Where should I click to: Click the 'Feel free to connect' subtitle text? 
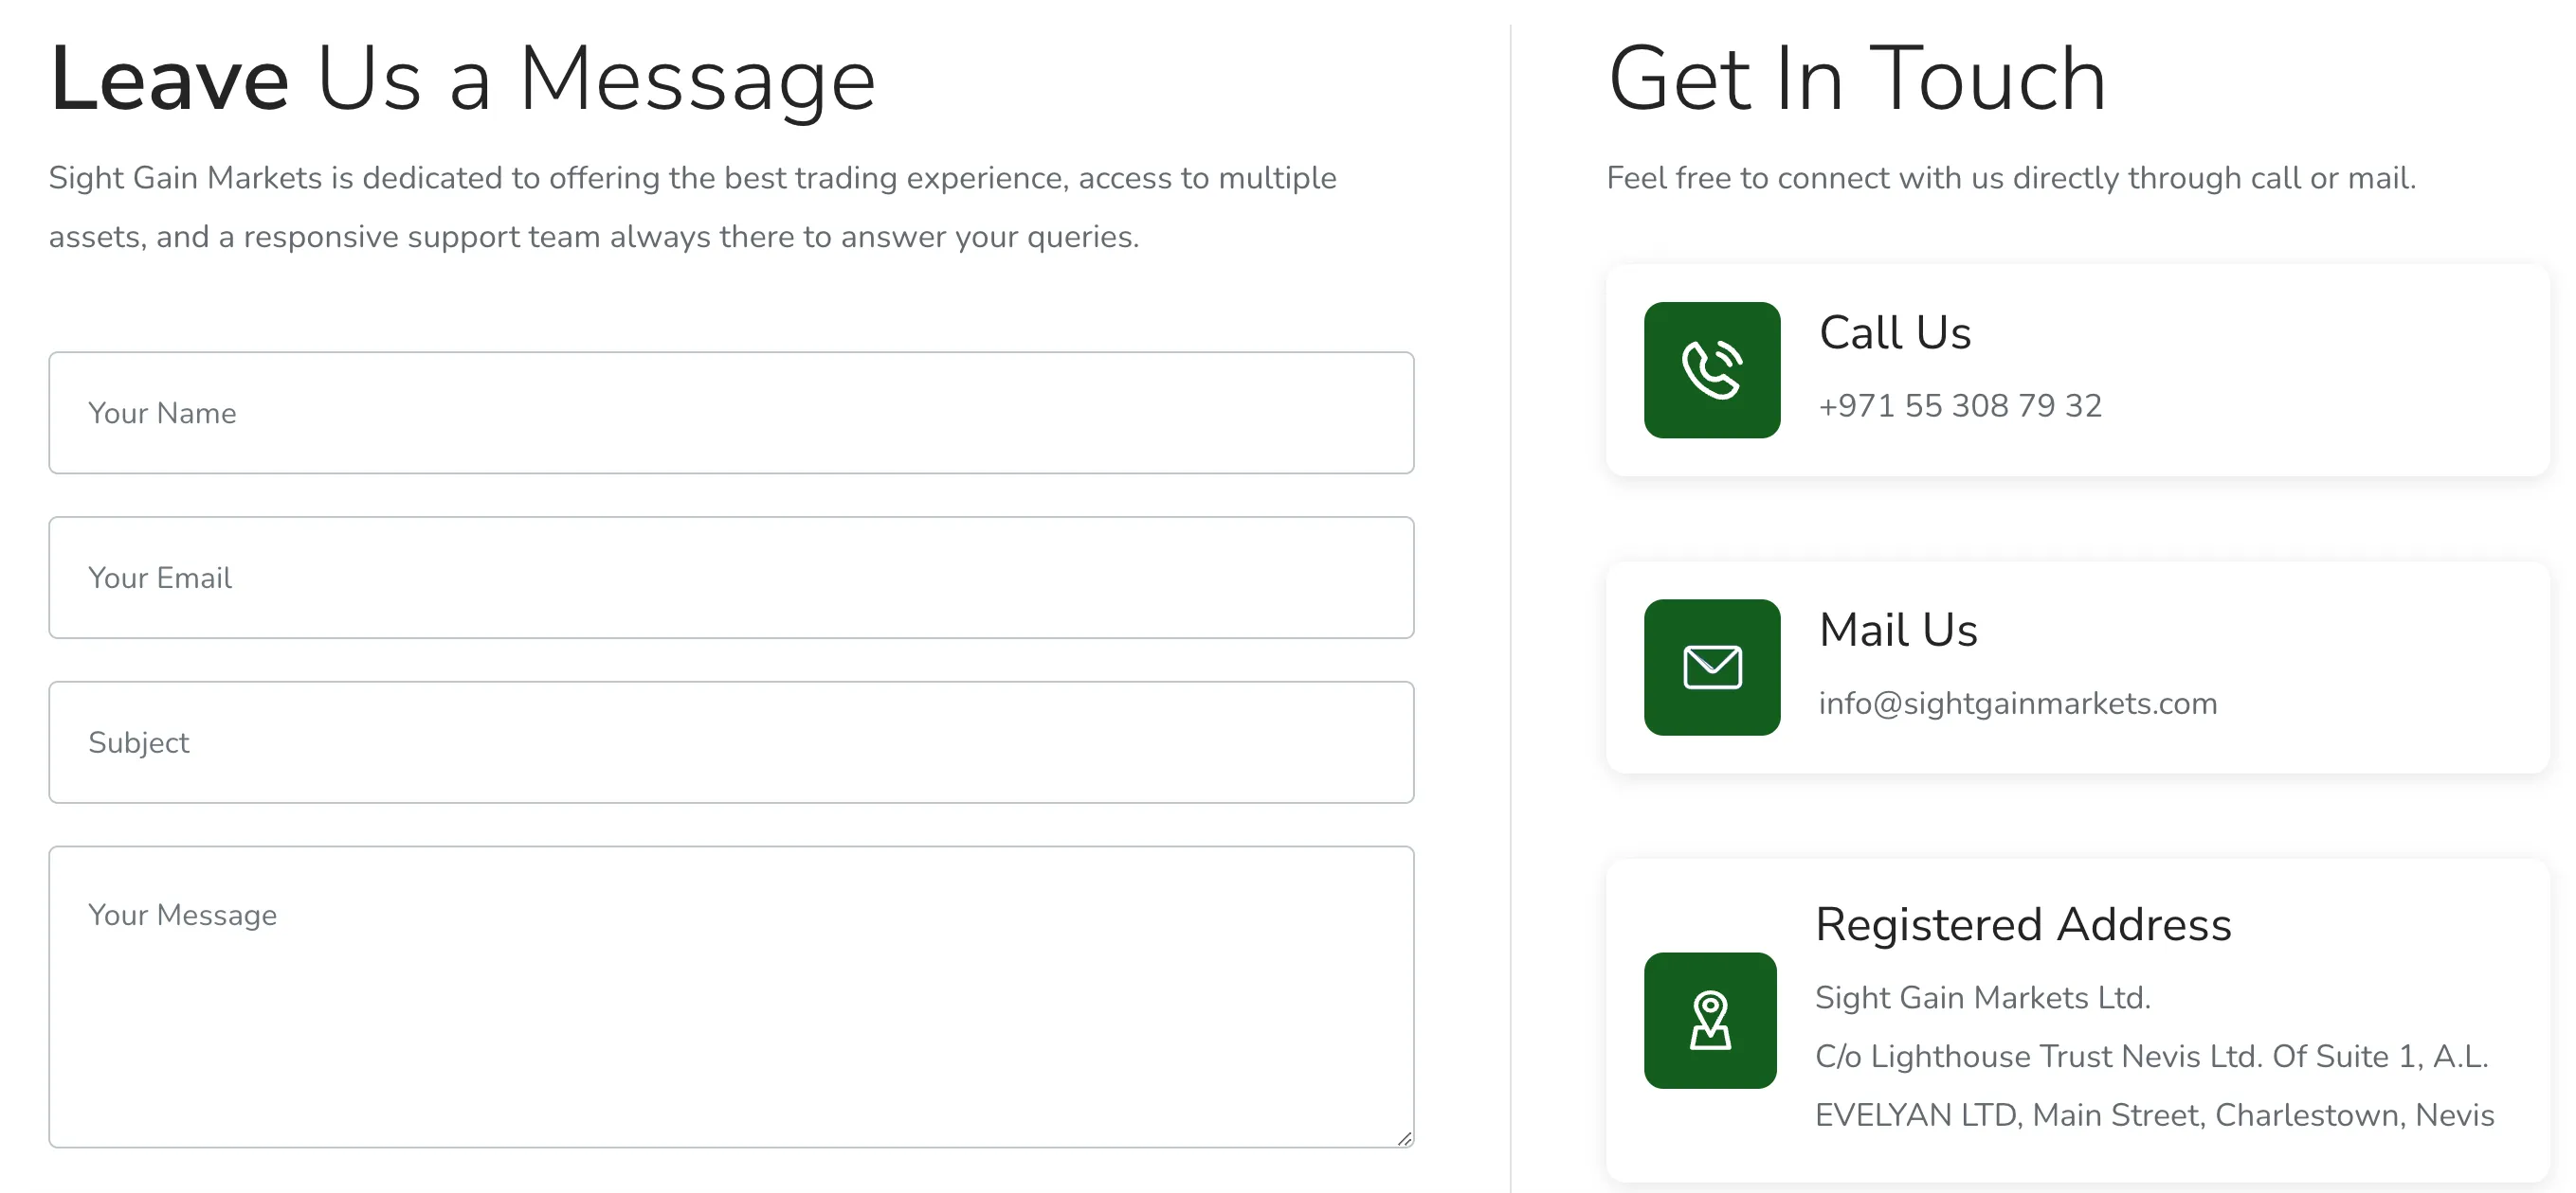tap(2011, 178)
